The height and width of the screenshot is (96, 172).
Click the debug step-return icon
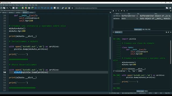pyautogui.click(x=45, y=8)
